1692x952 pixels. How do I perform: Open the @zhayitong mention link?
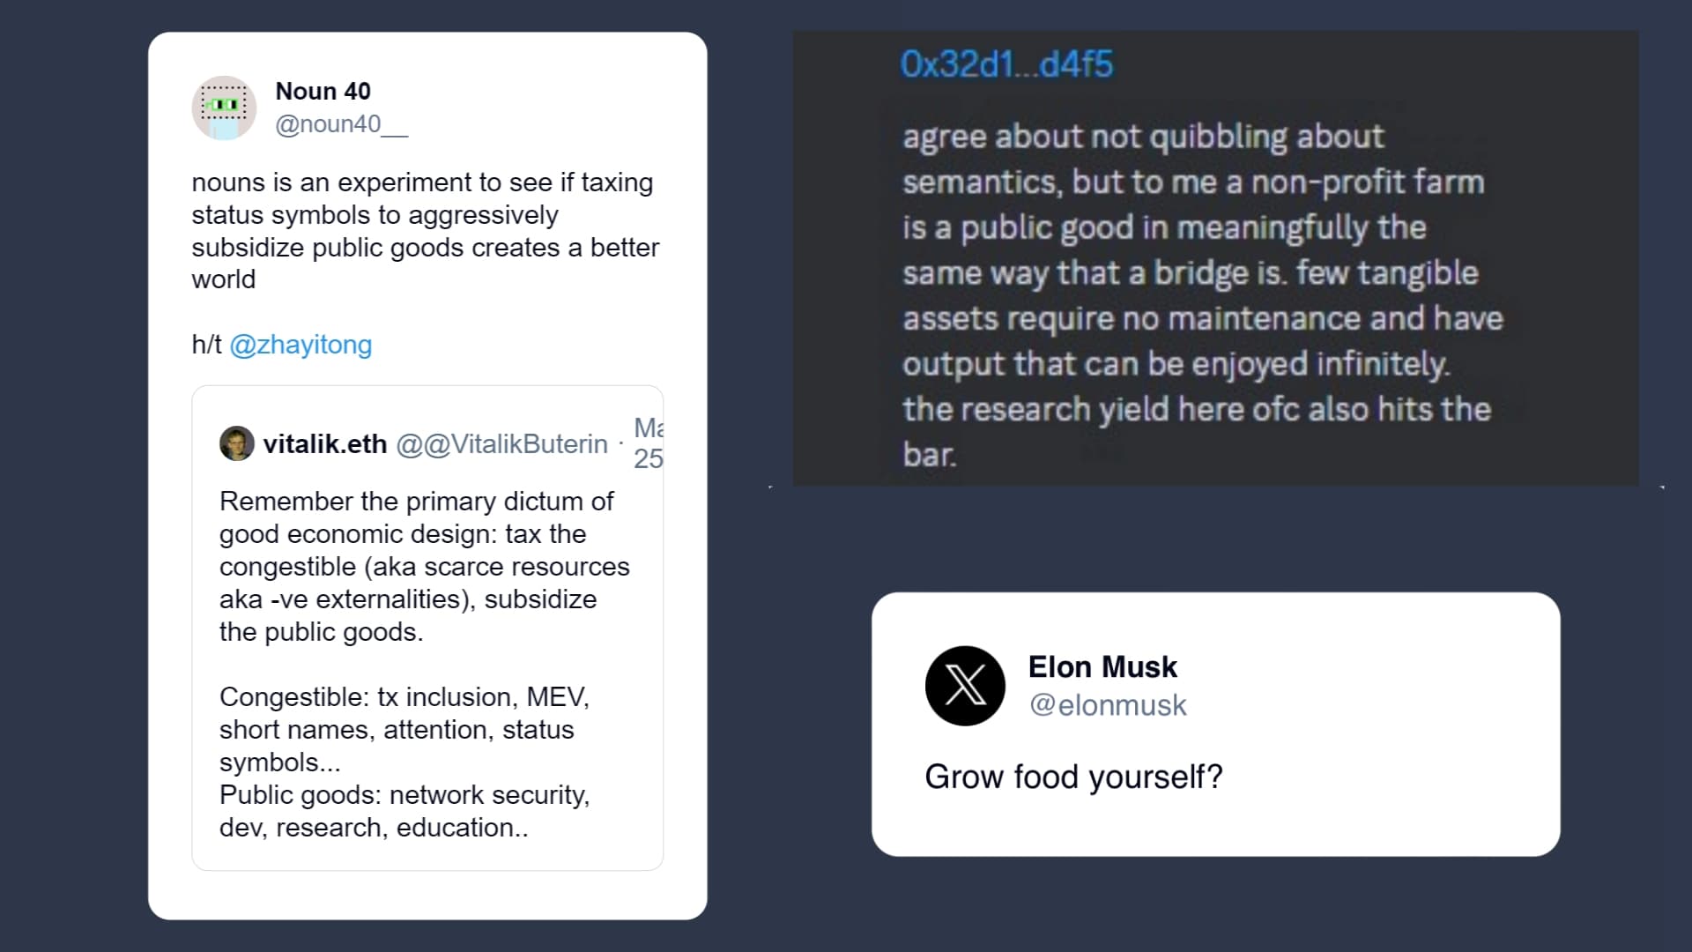pyautogui.click(x=301, y=345)
